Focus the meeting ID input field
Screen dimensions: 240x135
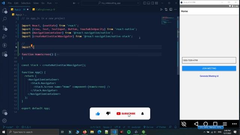pyautogui.click(x=209, y=60)
